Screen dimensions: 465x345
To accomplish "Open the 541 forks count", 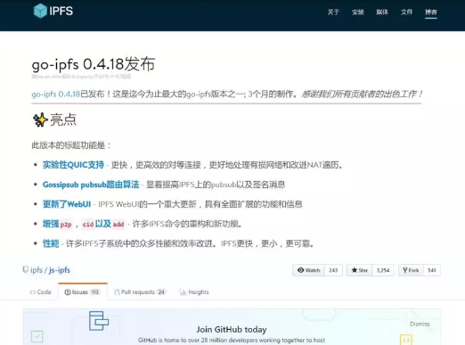I will [432, 270].
